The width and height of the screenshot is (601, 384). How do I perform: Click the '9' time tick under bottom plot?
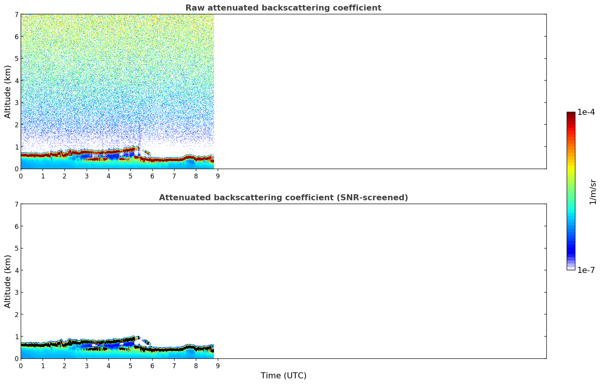click(x=218, y=366)
